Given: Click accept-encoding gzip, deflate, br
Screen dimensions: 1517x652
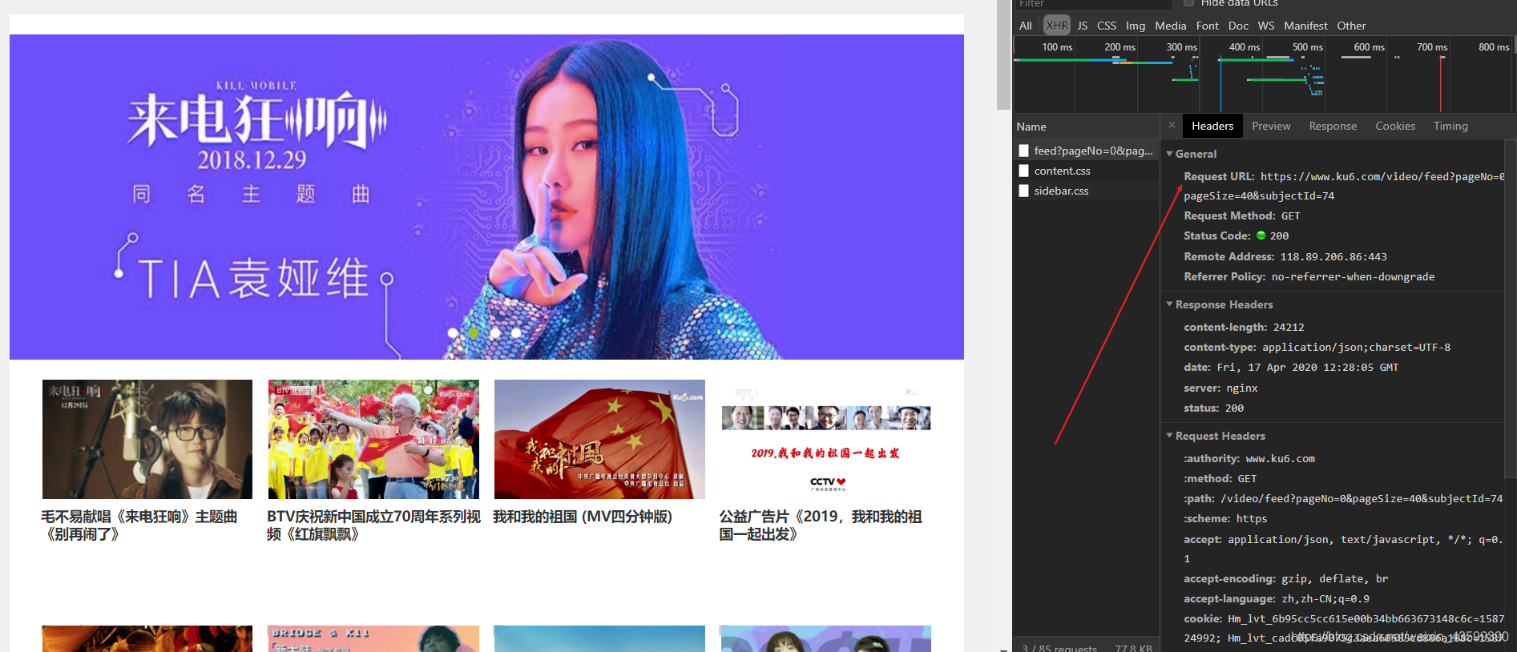Looking at the screenshot, I should [1285, 578].
